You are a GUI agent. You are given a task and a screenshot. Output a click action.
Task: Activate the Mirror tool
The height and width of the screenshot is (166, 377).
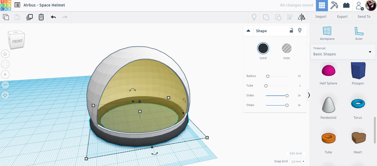[301, 17]
